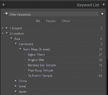
Task: Click the dotted icon beside Banteay Srei Temple
Action: (25, 65)
